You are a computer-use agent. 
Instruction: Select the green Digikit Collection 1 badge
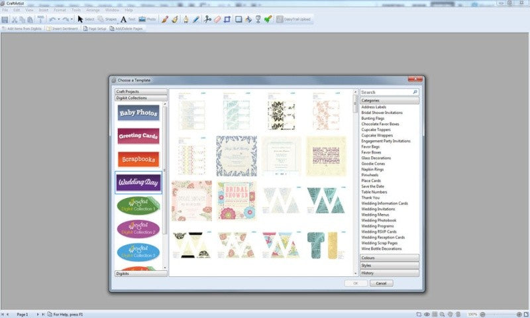pyautogui.click(x=138, y=205)
